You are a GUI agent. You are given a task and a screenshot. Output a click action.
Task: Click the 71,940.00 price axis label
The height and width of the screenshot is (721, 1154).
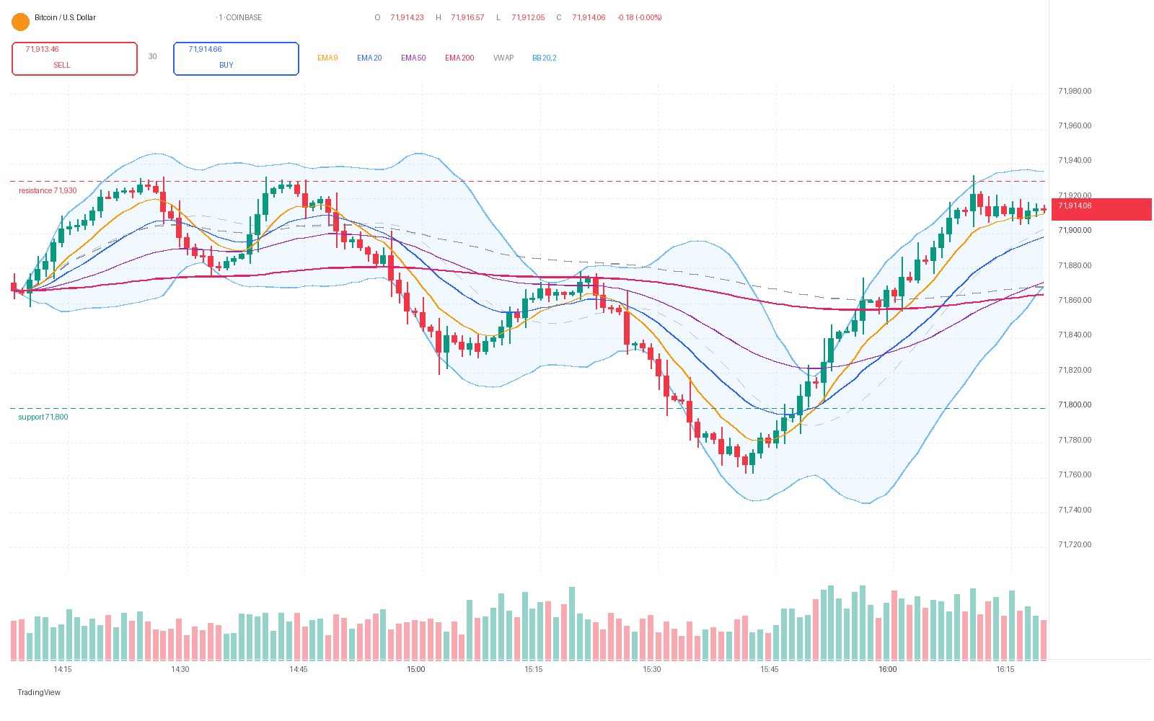pos(1075,160)
